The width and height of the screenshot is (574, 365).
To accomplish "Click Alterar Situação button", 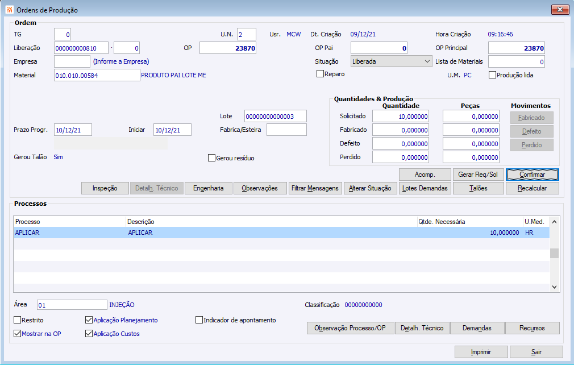I will click(370, 188).
